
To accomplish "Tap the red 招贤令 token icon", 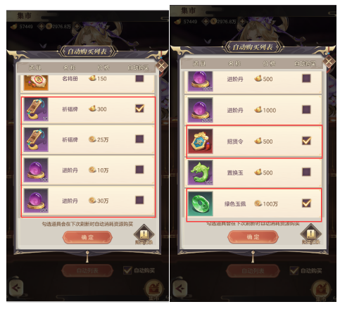I will 201,141.
